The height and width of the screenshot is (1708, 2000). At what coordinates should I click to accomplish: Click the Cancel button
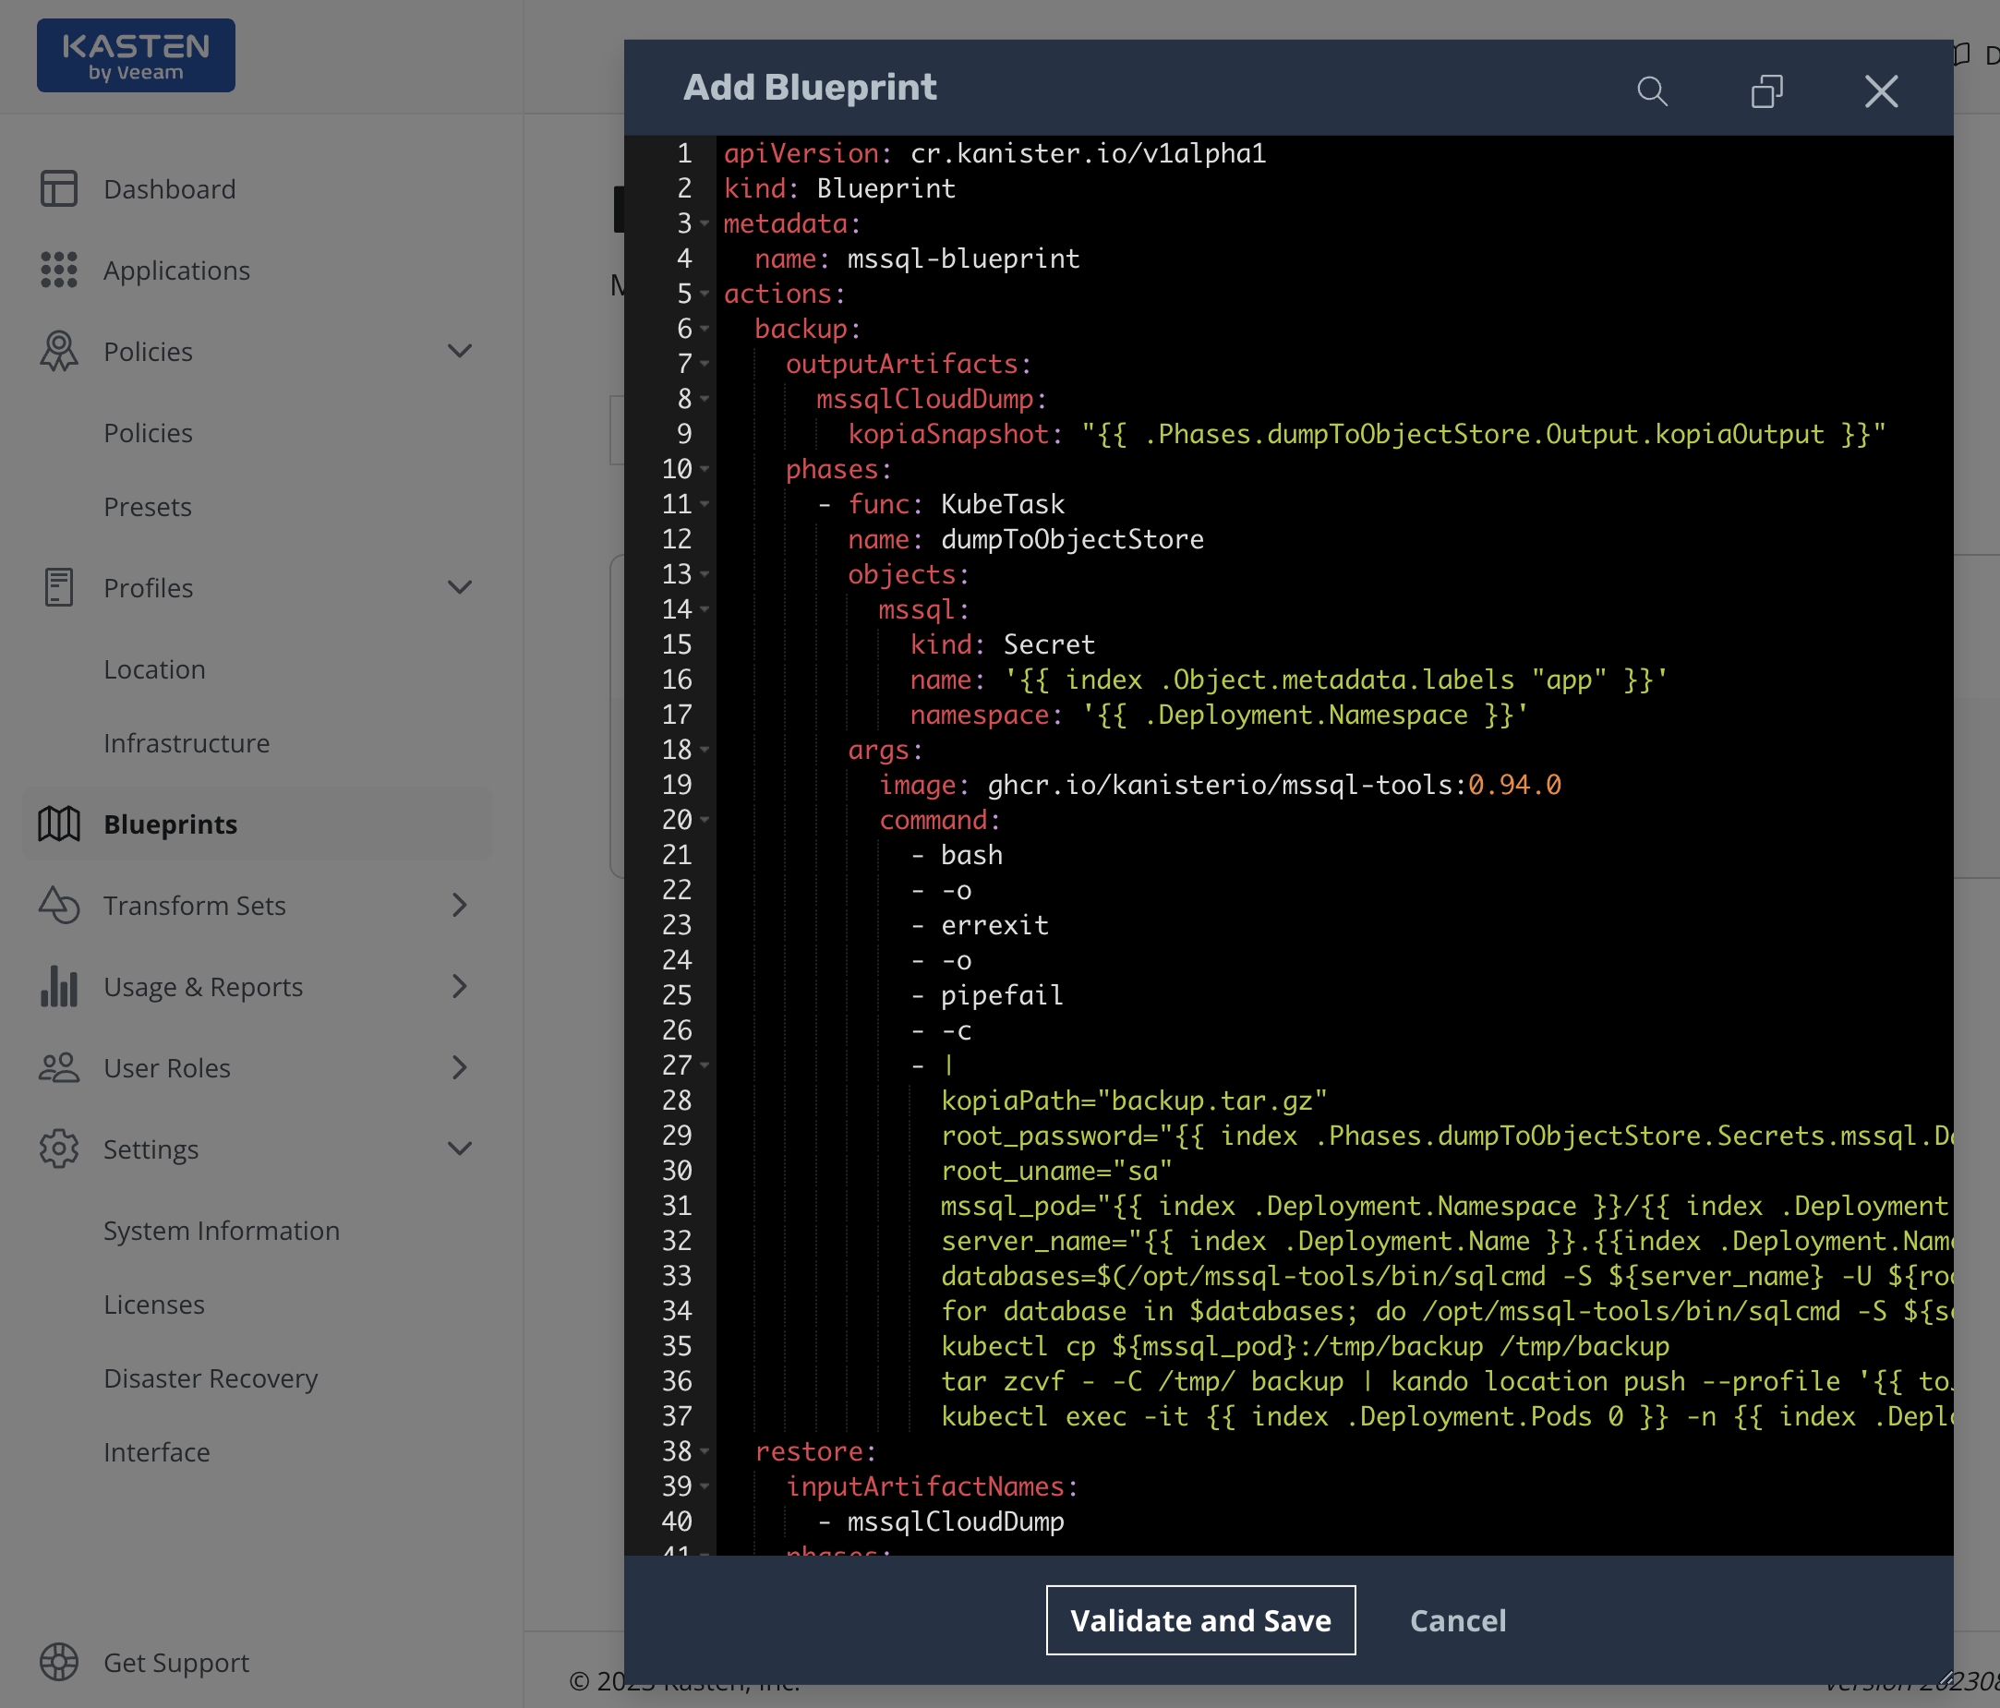click(x=1458, y=1620)
